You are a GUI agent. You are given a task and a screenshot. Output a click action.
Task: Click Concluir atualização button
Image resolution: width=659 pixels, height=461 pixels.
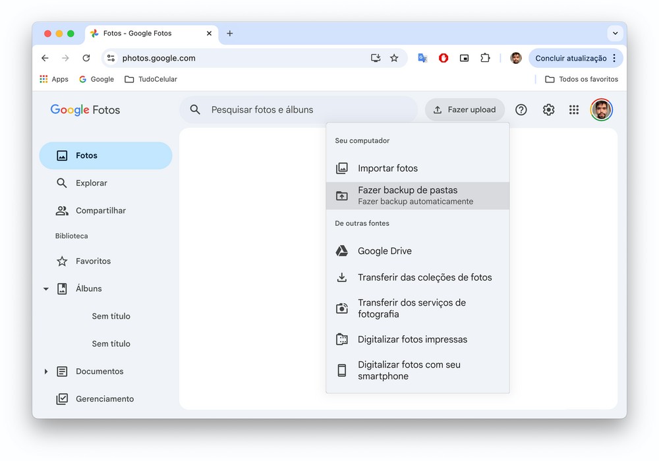point(571,58)
